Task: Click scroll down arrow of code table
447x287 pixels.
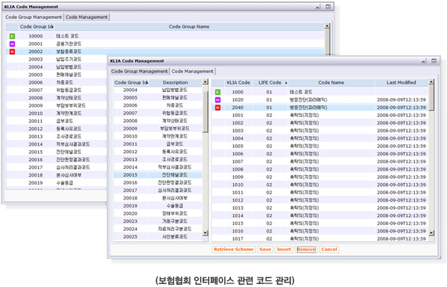Action: click(x=432, y=233)
